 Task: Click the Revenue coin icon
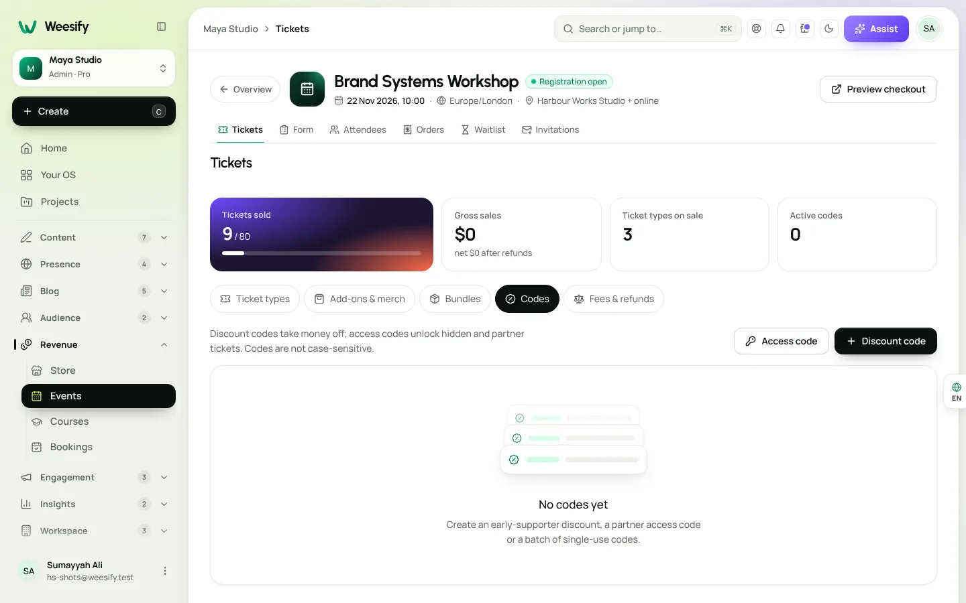click(x=26, y=344)
